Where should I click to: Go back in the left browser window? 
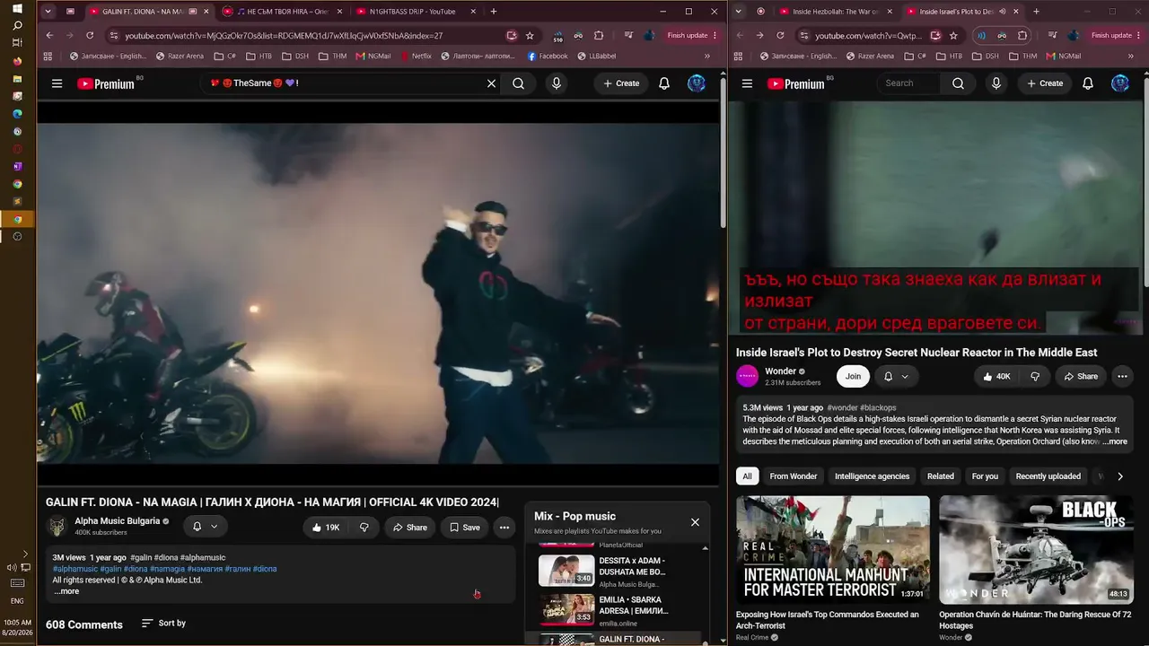[49, 36]
